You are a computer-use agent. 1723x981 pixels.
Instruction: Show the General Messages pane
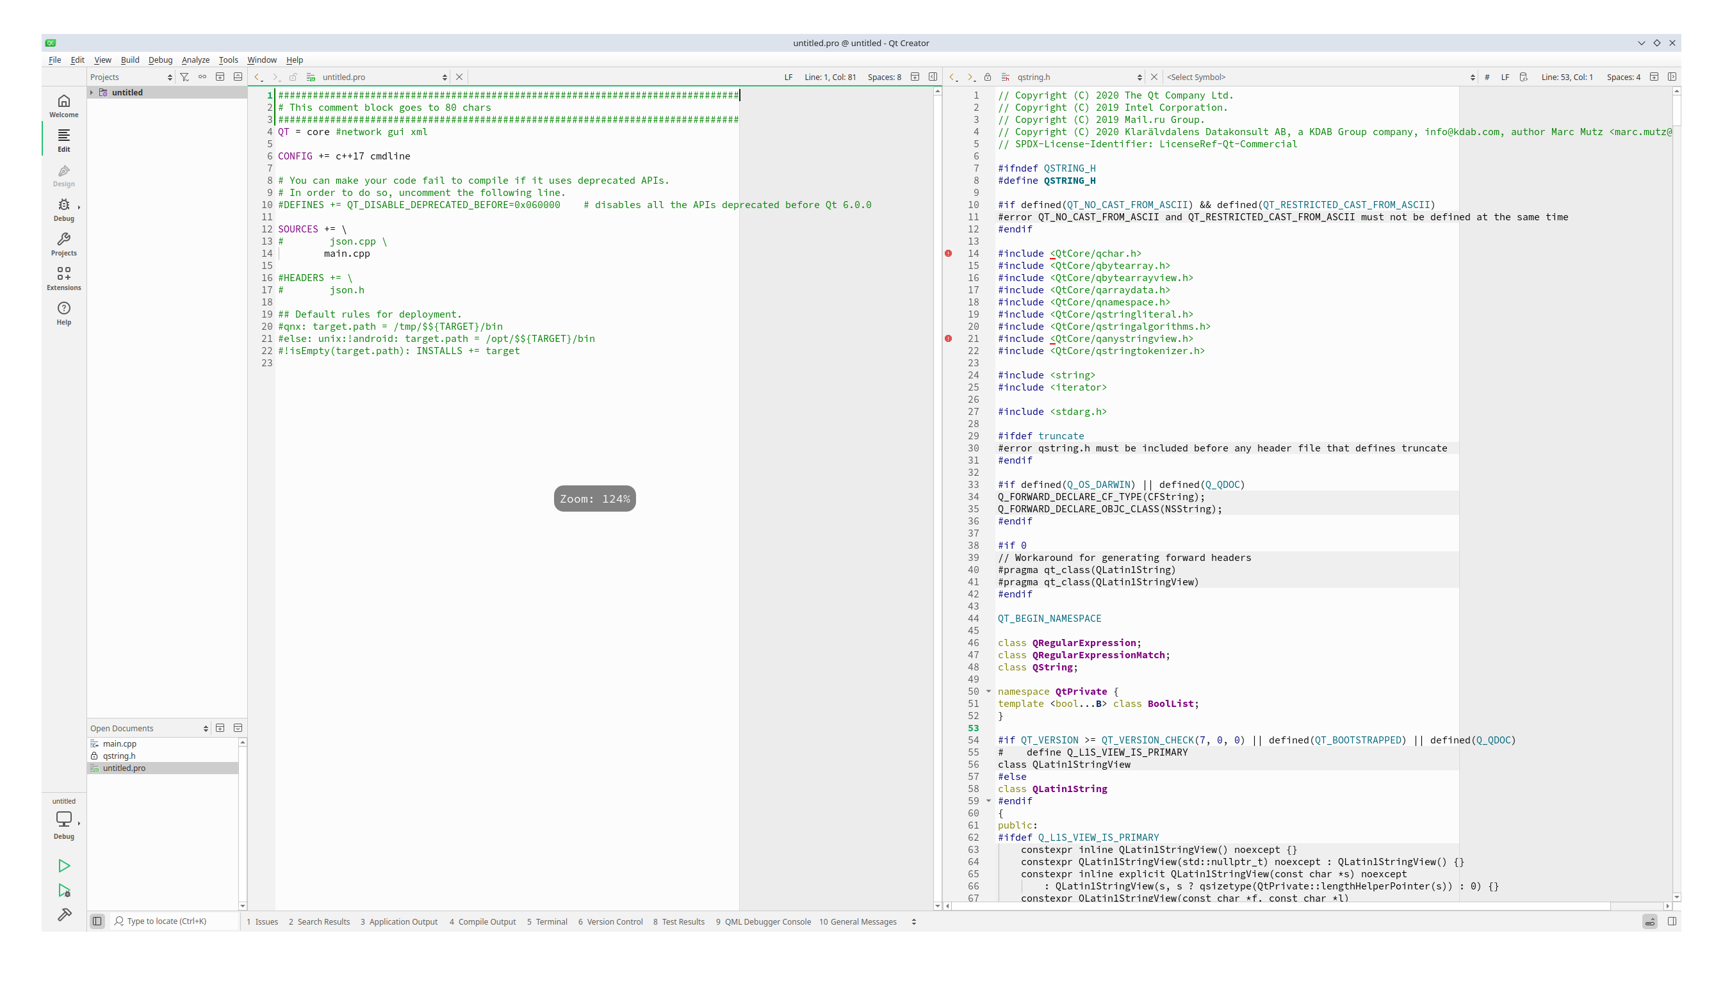[x=857, y=921]
